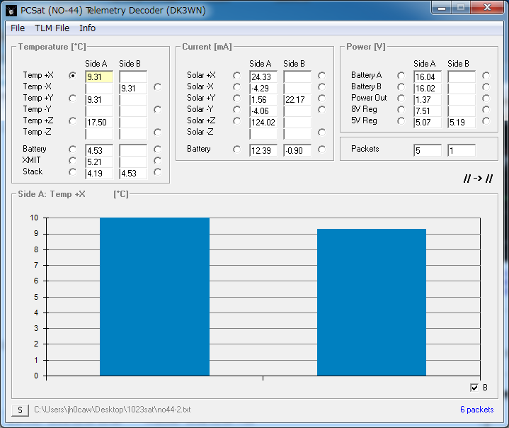Image resolution: width=509 pixels, height=428 pixels.
Task: Select Side A Power Out radio button
Action: (401, 98)
